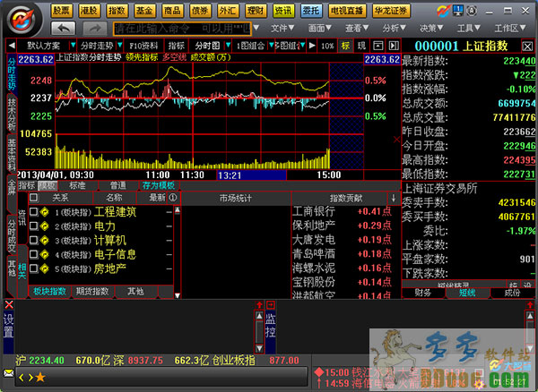The height and width of the screenshot is (392, 538).
Task: Click the yellow diamond icon beside 房地产
Action: click(45, 268)
